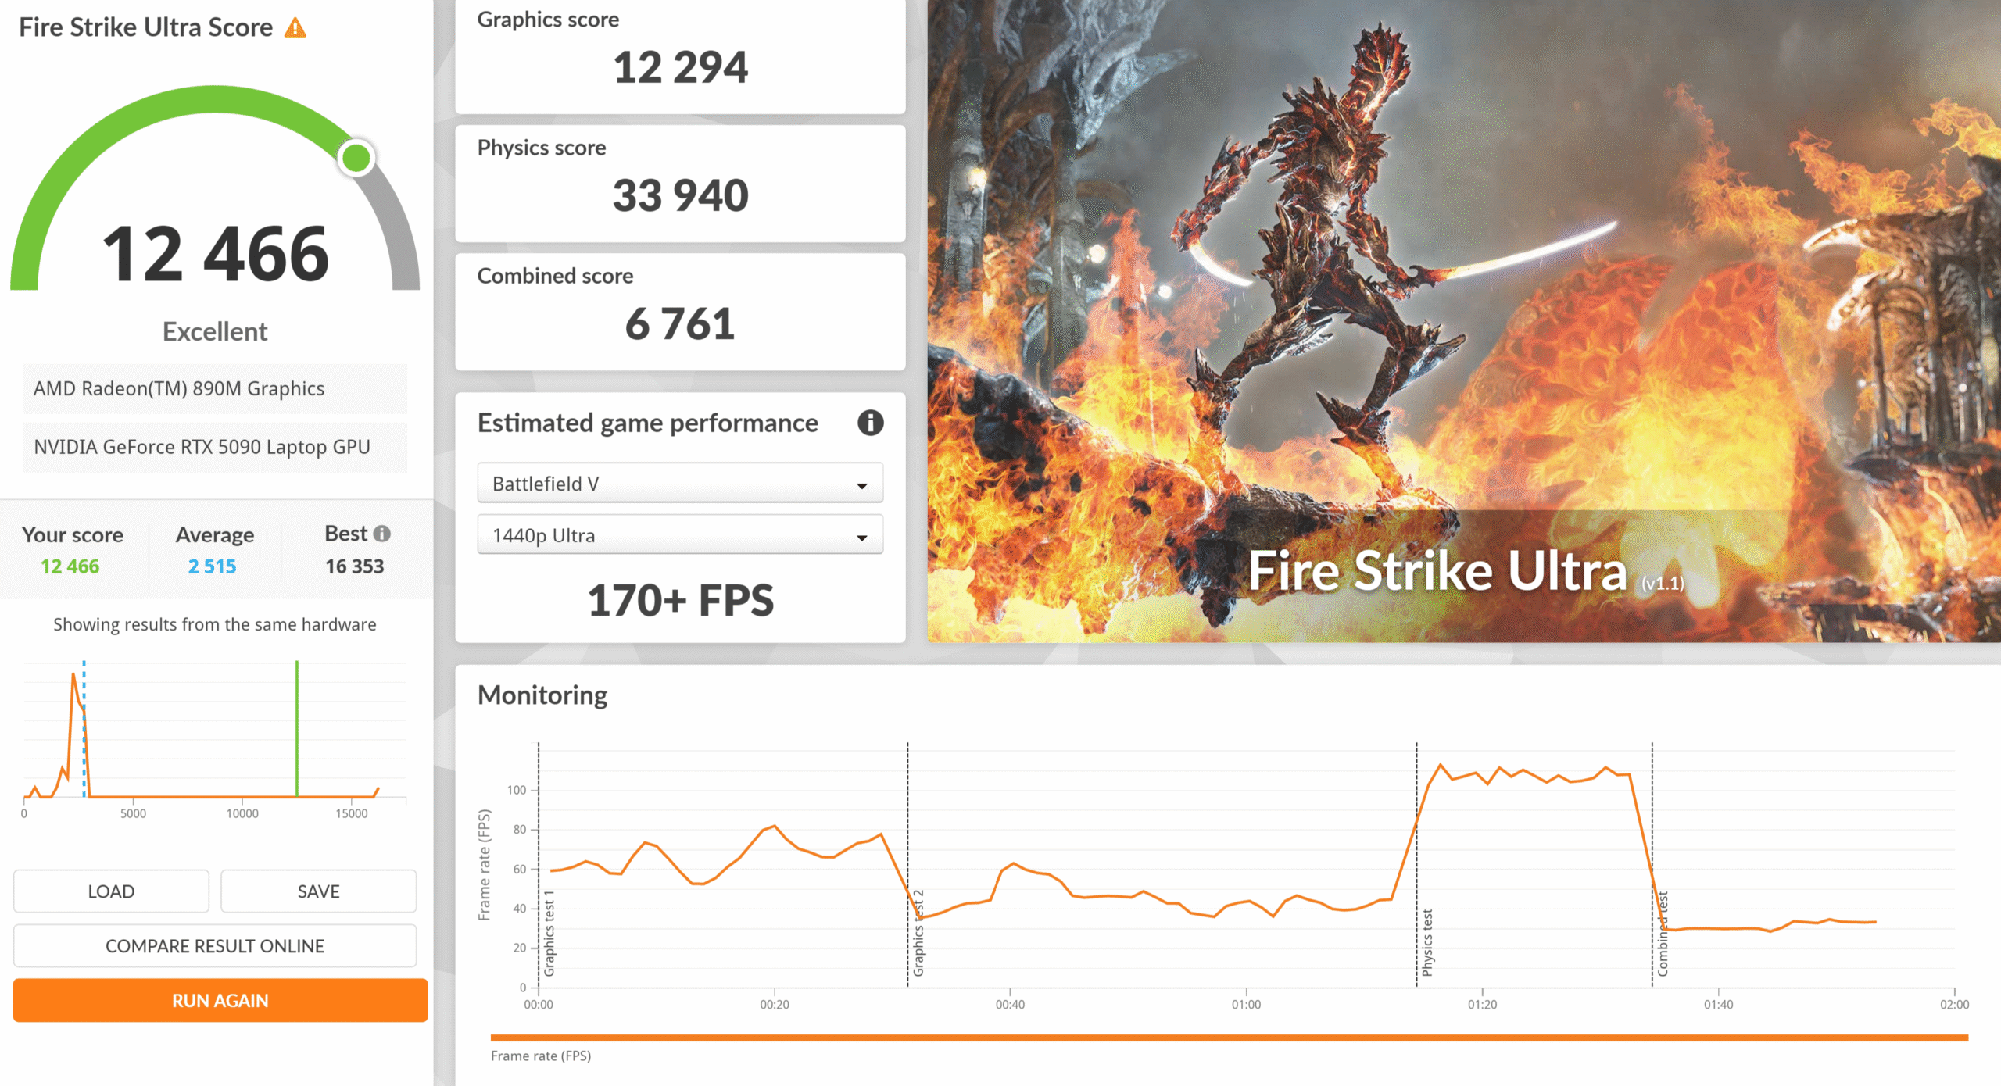Toggle the Frame rate (FPS) legend item
Viewport: 2001px width, 1086px height.
point(540,1056)
